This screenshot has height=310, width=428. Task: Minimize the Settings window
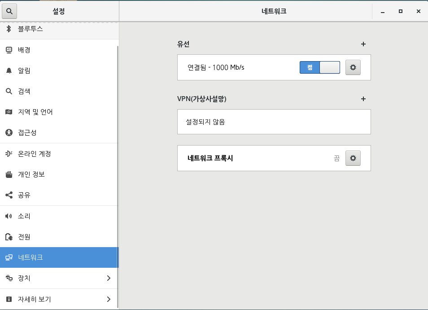pyautogui.click(x=382, y=12)
